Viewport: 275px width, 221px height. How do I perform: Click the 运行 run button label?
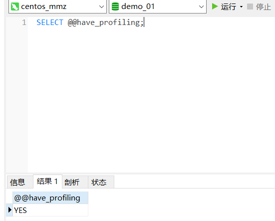tap(229, 7)
